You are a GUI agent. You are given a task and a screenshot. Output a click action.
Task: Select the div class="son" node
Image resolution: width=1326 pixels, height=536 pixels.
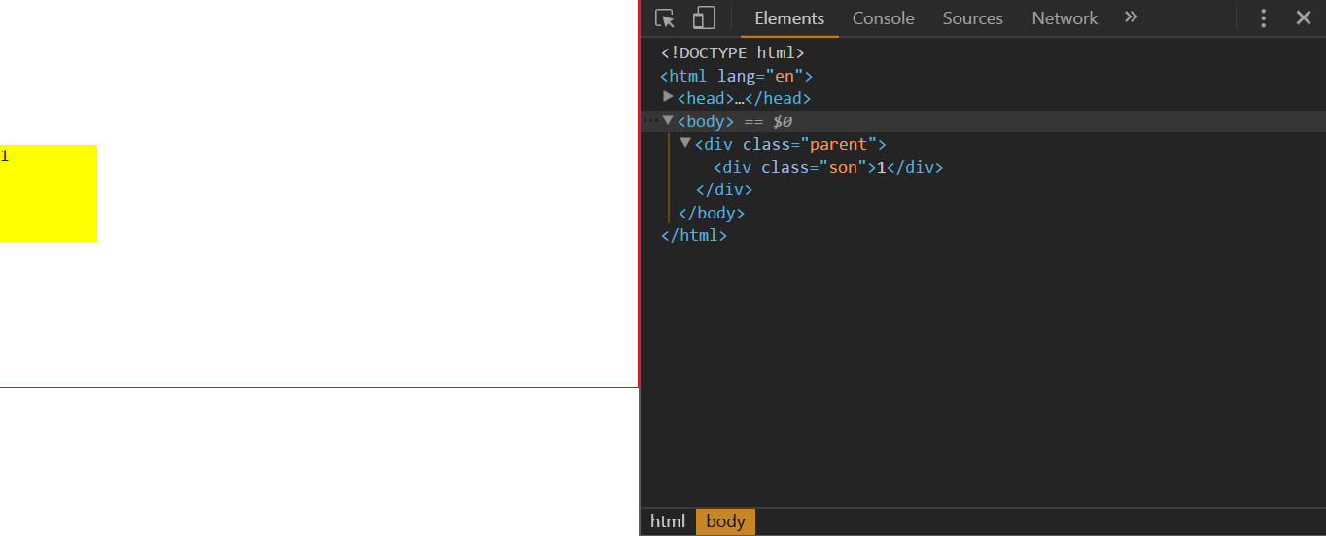click(x=828, y=167)
